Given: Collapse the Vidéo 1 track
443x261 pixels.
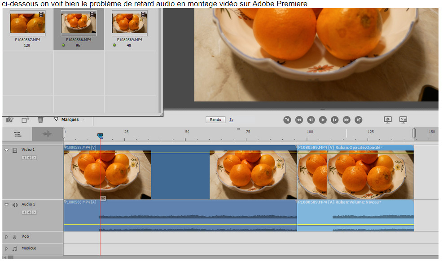Looking at the screenshot, I should [7, 150].
